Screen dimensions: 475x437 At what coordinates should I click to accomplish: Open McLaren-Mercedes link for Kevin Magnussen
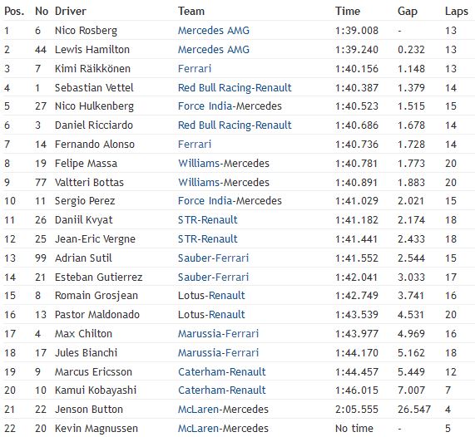pos(223,429)
